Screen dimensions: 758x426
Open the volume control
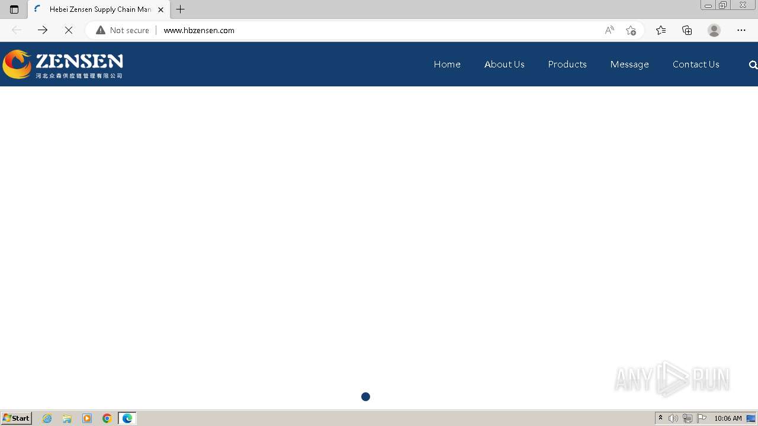click(673, 418)
